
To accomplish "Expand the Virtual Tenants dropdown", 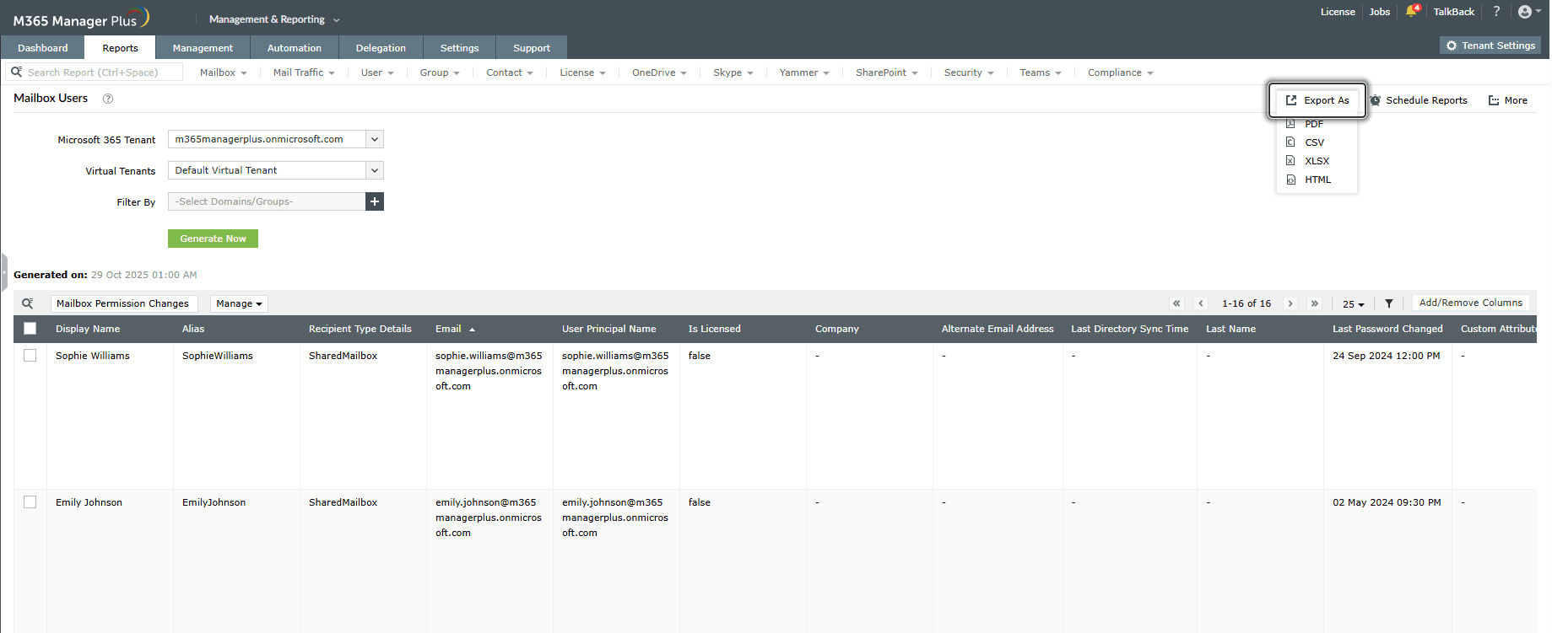I will [x=375, y=170].
